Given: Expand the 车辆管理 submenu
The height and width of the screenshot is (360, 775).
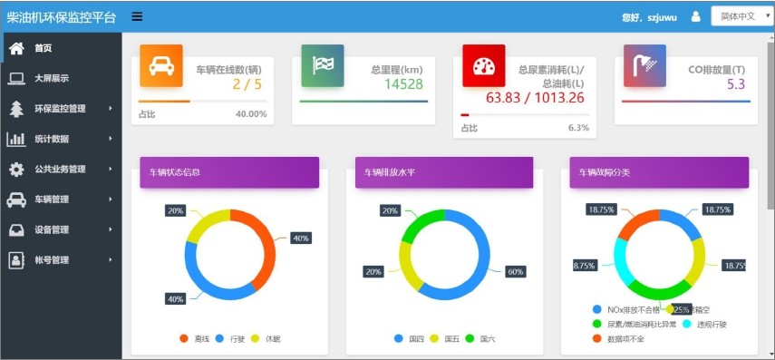Looking at the screenshot, I should [x=61, y=199].
